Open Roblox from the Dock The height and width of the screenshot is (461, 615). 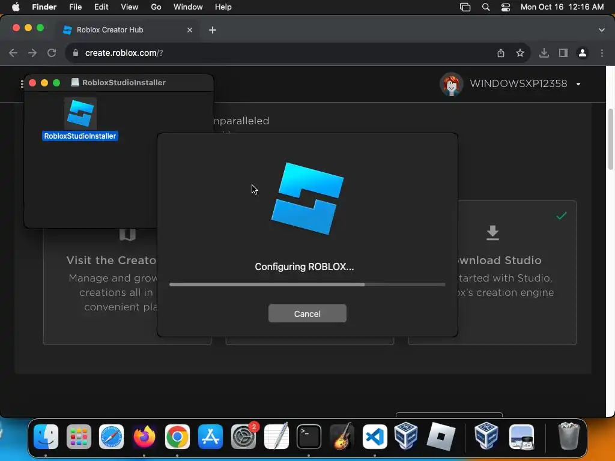tap(441, 436)
